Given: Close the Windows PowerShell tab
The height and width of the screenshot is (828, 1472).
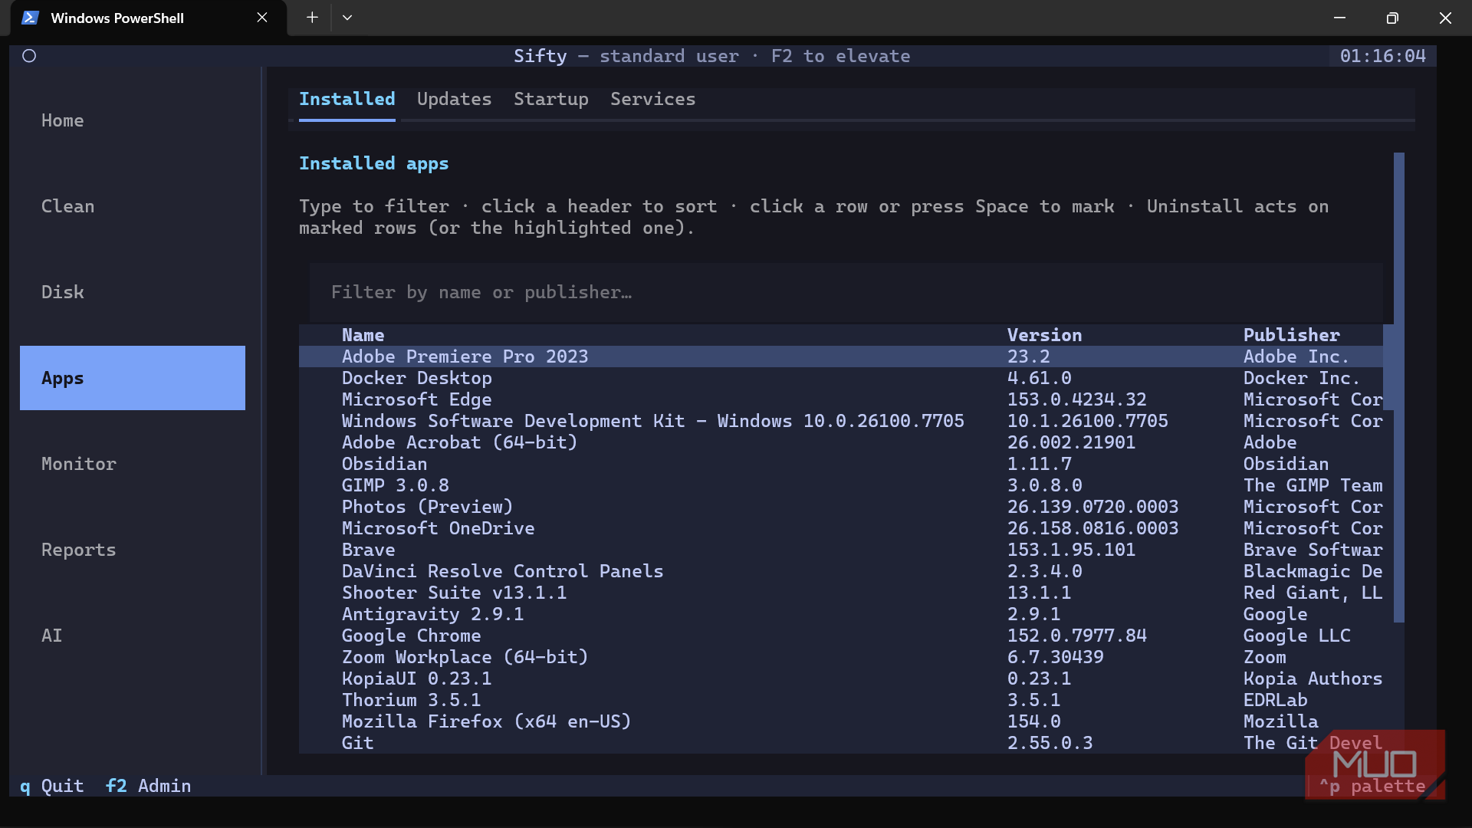Looking at the screenshot, I should click(x=262, y=18).
